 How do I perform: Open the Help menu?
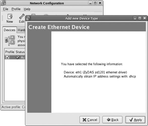tap(27, 9)
